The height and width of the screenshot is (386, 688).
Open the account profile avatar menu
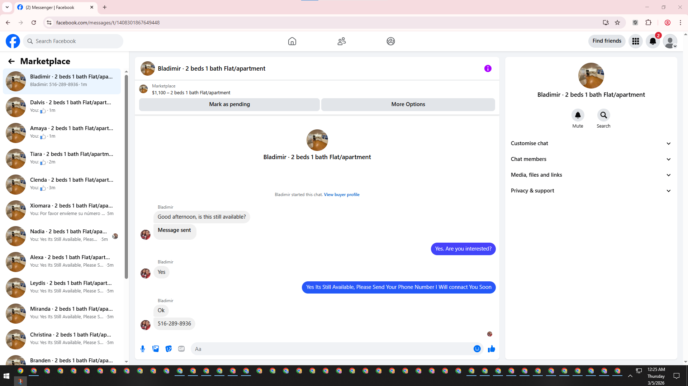tap(670, 41)
